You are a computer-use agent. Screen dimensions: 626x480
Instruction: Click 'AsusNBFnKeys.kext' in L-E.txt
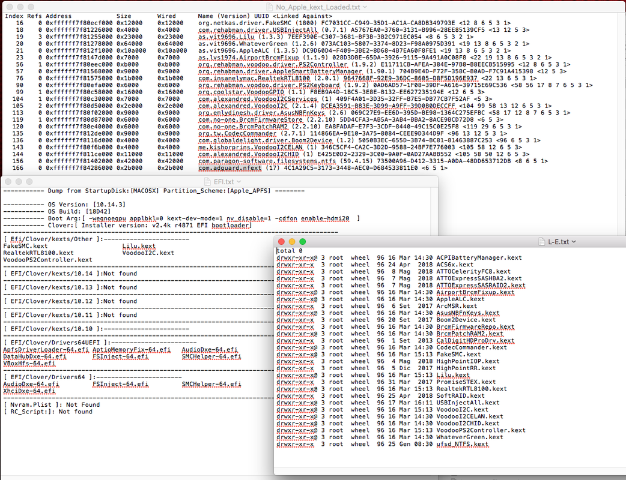(468, 313)
